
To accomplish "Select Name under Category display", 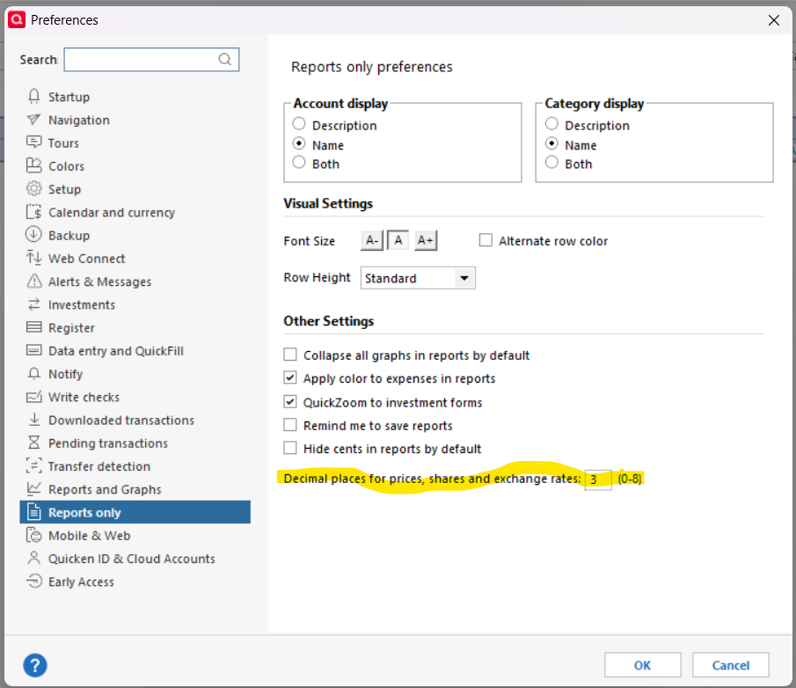I will [551, 143].
